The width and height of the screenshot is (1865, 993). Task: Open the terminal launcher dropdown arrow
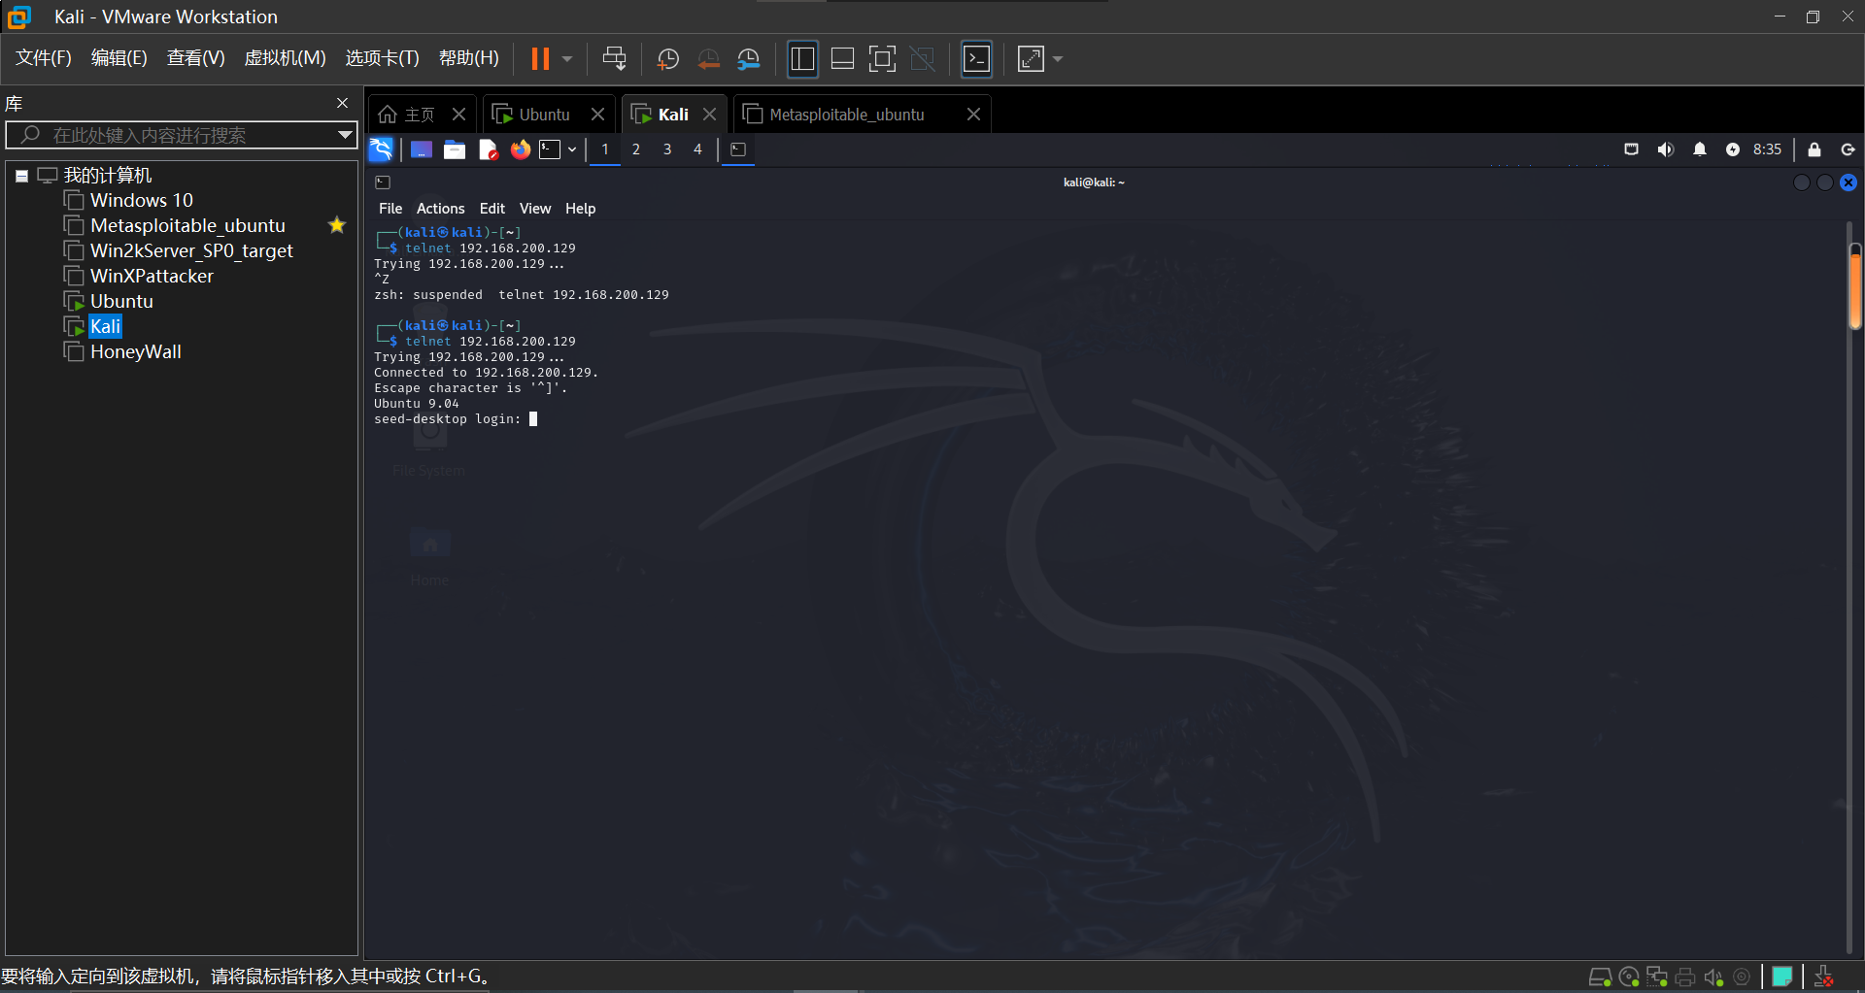click(x=572, y=149)
